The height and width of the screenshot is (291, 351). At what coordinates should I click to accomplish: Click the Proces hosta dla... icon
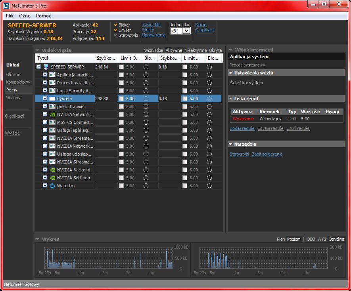pos(52,83)
